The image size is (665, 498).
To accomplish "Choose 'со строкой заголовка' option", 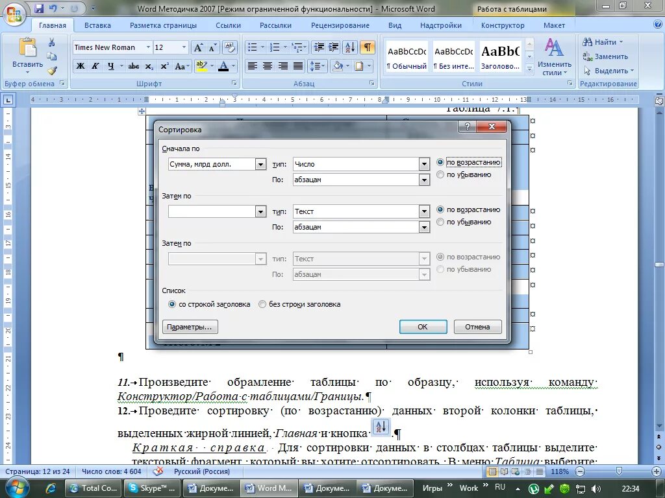I will pos(172,304).
